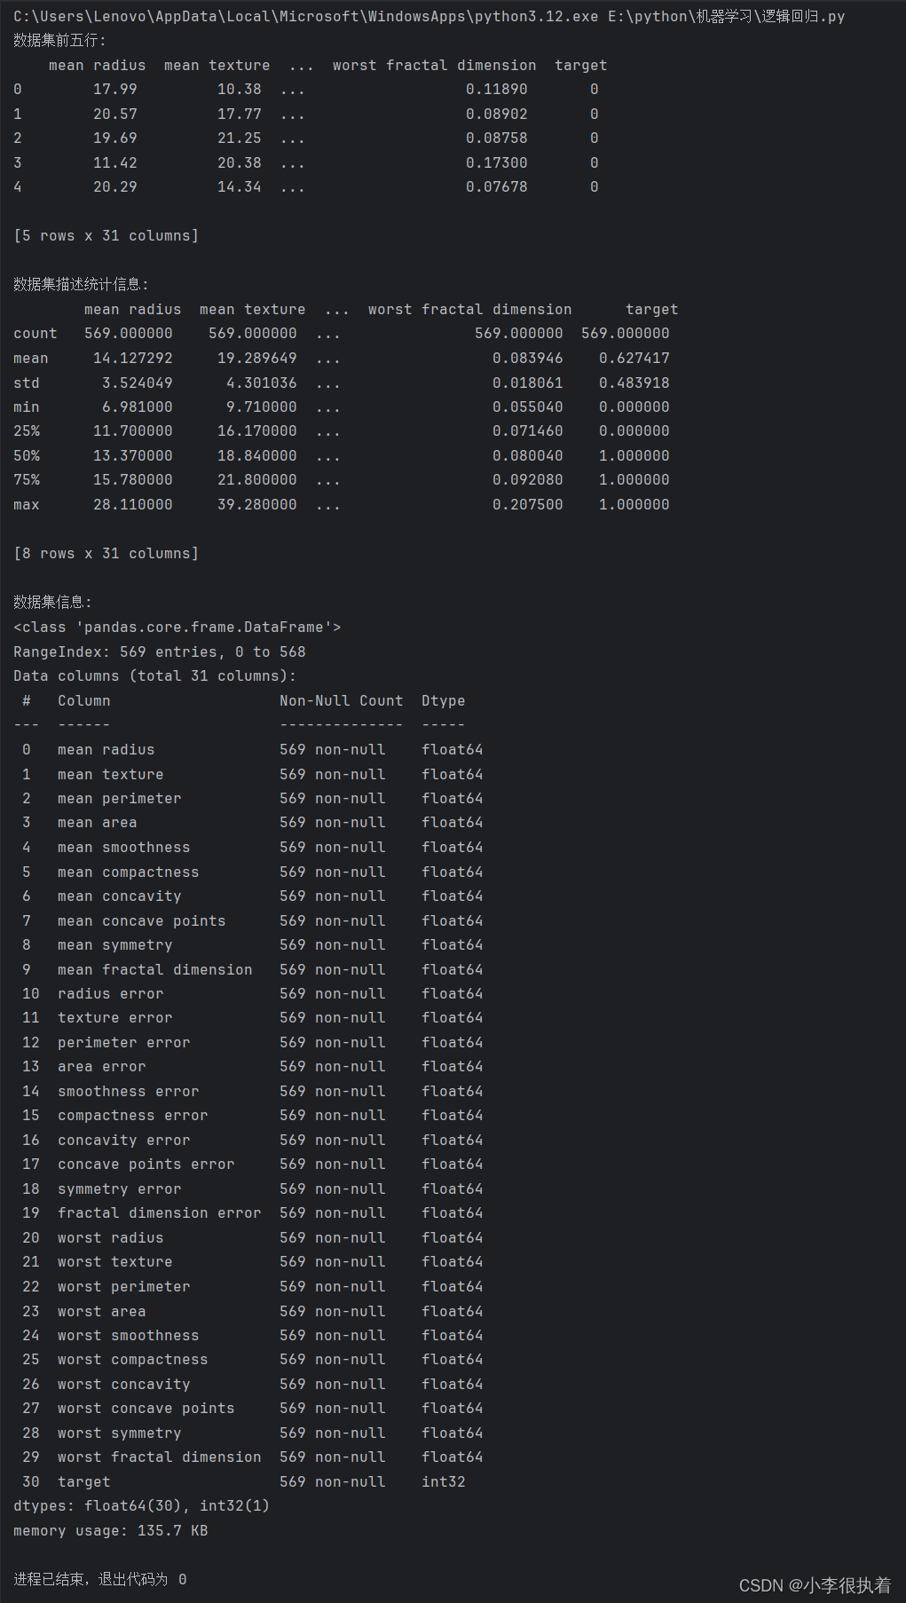The width and height of the screenshot is (906, 1603).
Task: Click the 数据集描述统计信息 heading
Action: click(x=81, y=285)
